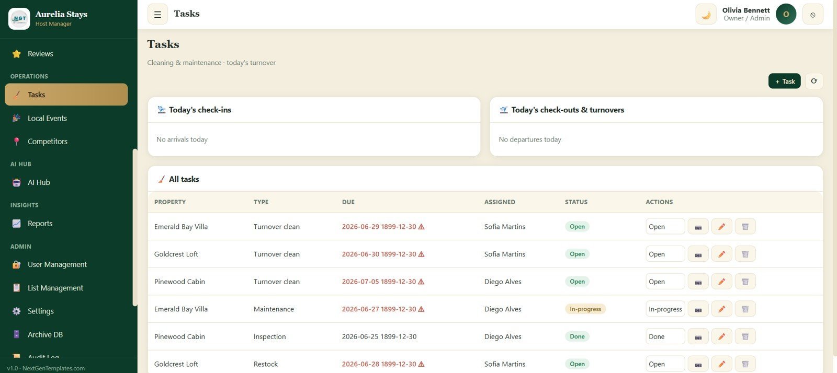Open the Olivia Bennett avatar circle

(x=786, y=14)
